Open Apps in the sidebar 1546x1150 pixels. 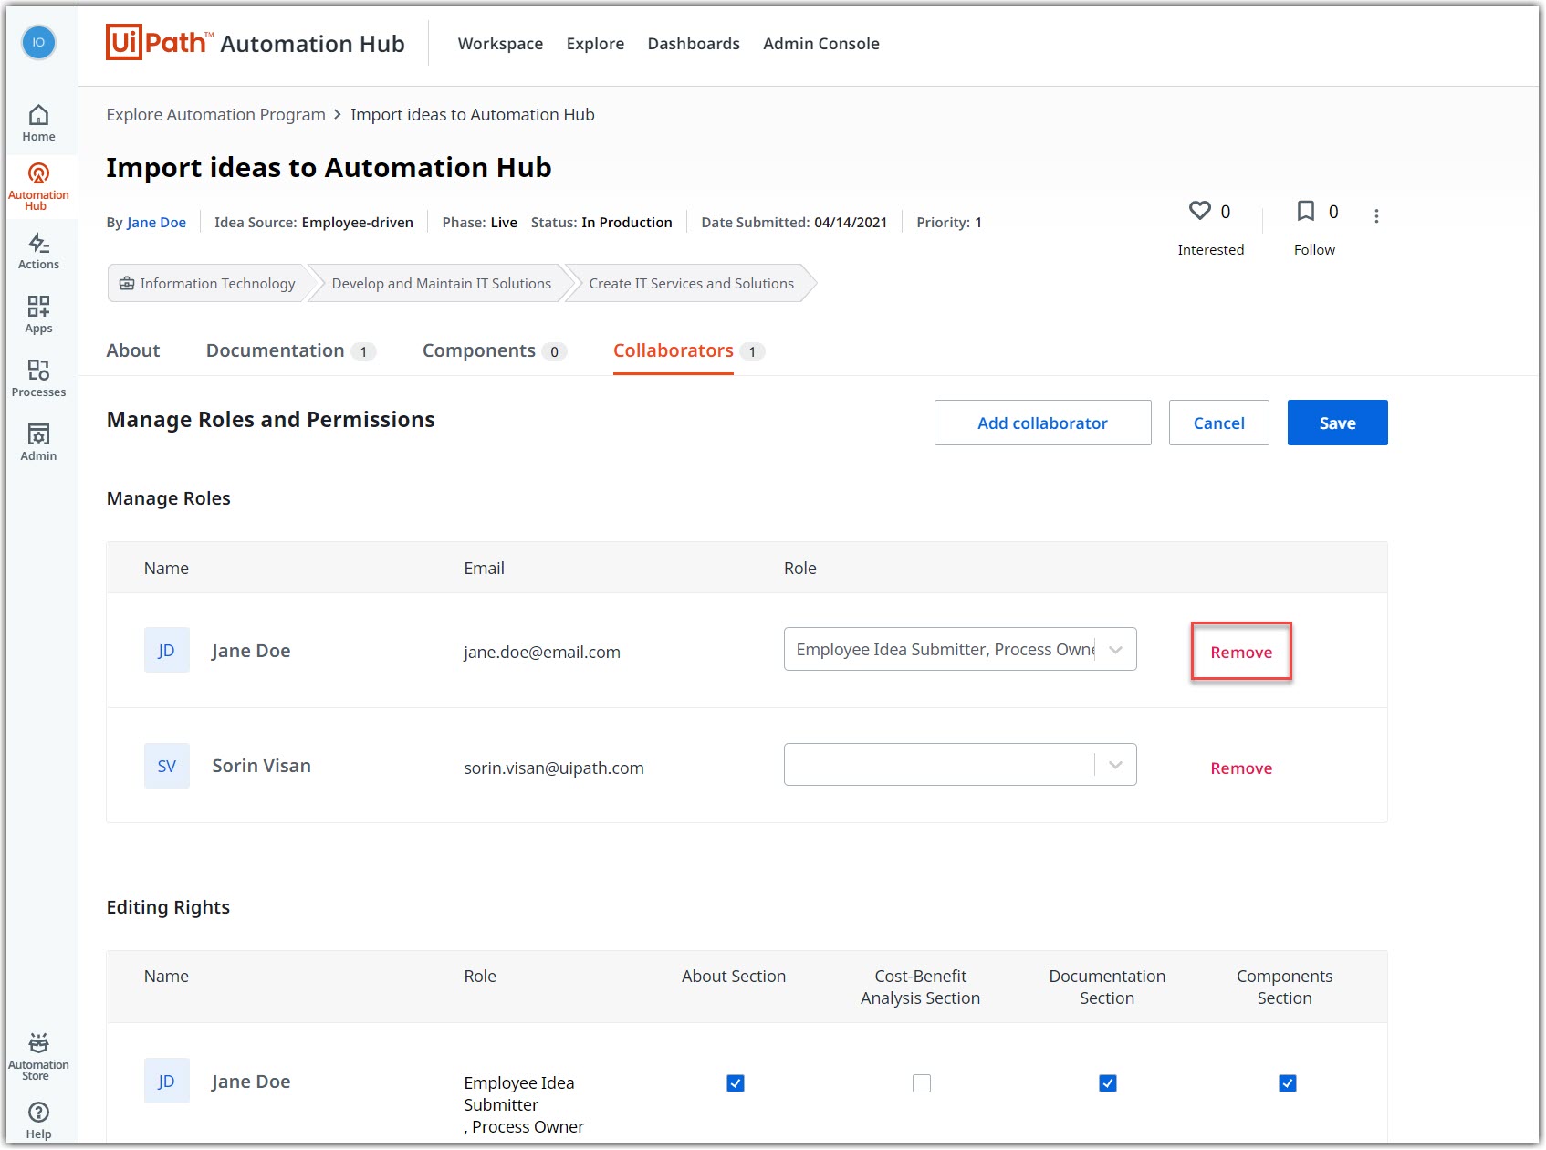click(38, 315)
